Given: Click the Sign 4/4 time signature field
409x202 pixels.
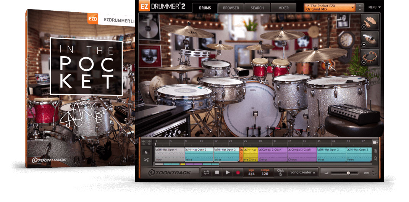Looking at the screenshot, I should (251, 172).
